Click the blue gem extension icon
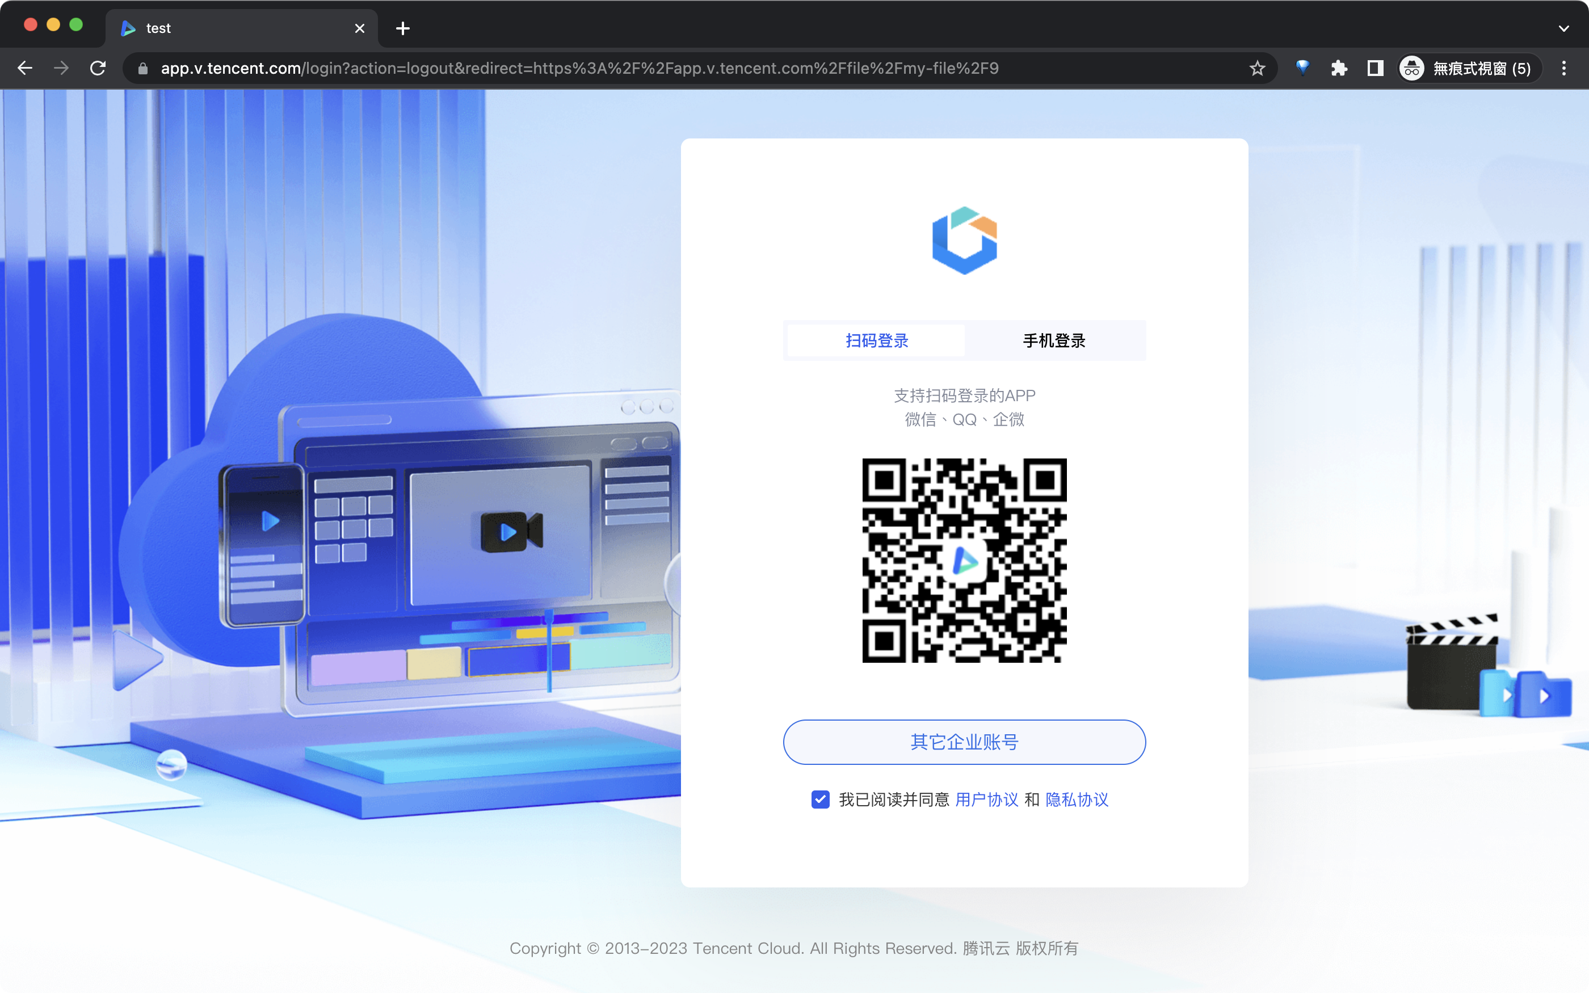This screenshot has width=1589, height=993. click(1303, 68)
